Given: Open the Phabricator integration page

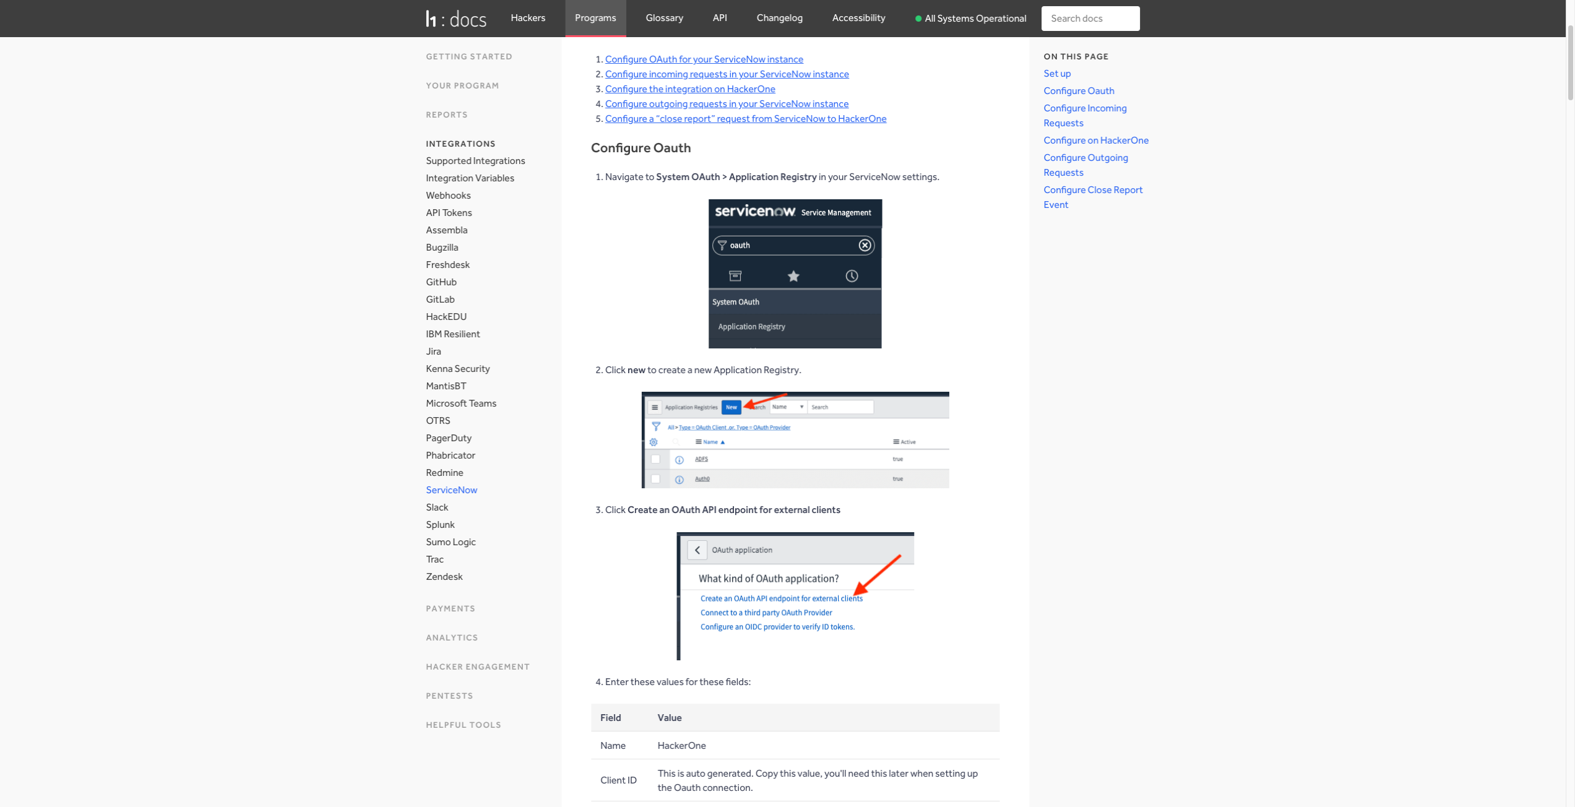Looking at the screenshot, I should (x=451, y=455).
